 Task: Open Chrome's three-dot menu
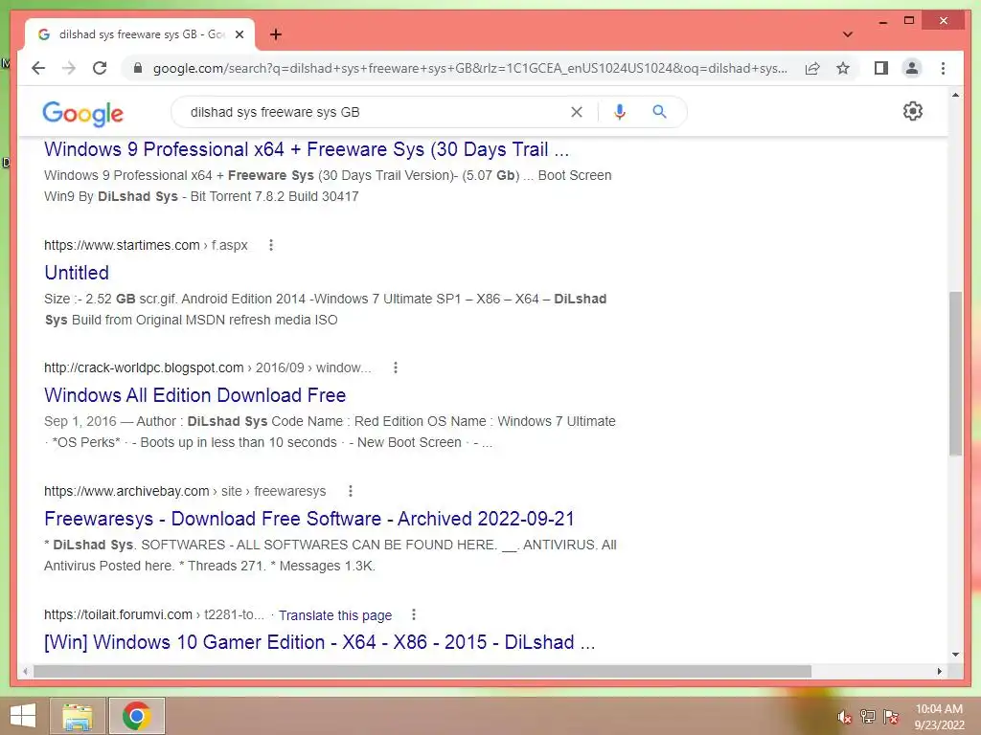pos(943,68)
